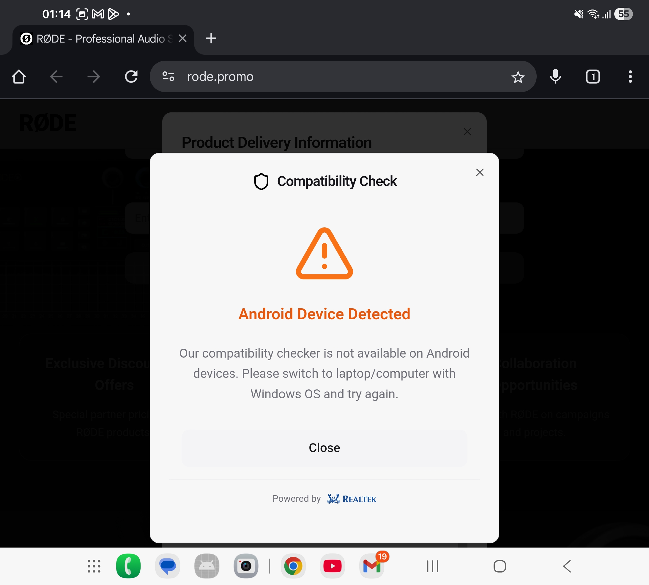The height and width of the screenshot is (585, 649).
Task: Click the Realtek logo link
Action: tap(352, 499)
